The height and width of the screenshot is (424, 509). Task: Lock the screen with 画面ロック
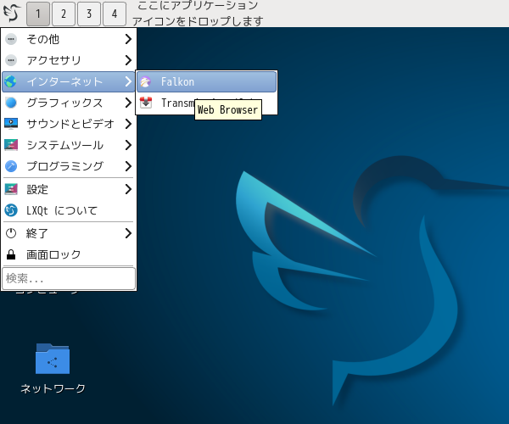tap(69, 254)
